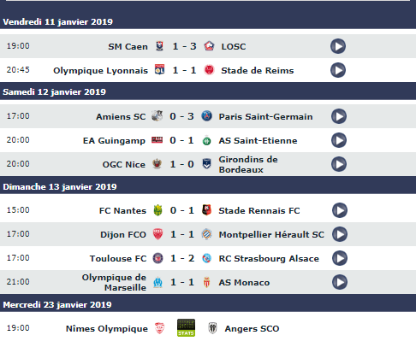416x341 pixels.
Task: Open the Toulouse FC team link
Action: click(118, 258)
